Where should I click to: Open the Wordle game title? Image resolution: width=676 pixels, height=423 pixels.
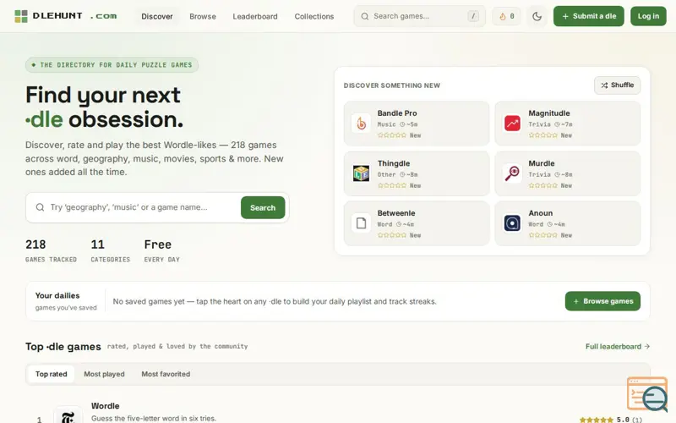coord(105,406)
